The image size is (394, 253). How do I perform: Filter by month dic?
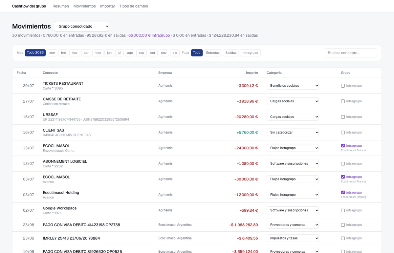[x=175, y=53]
